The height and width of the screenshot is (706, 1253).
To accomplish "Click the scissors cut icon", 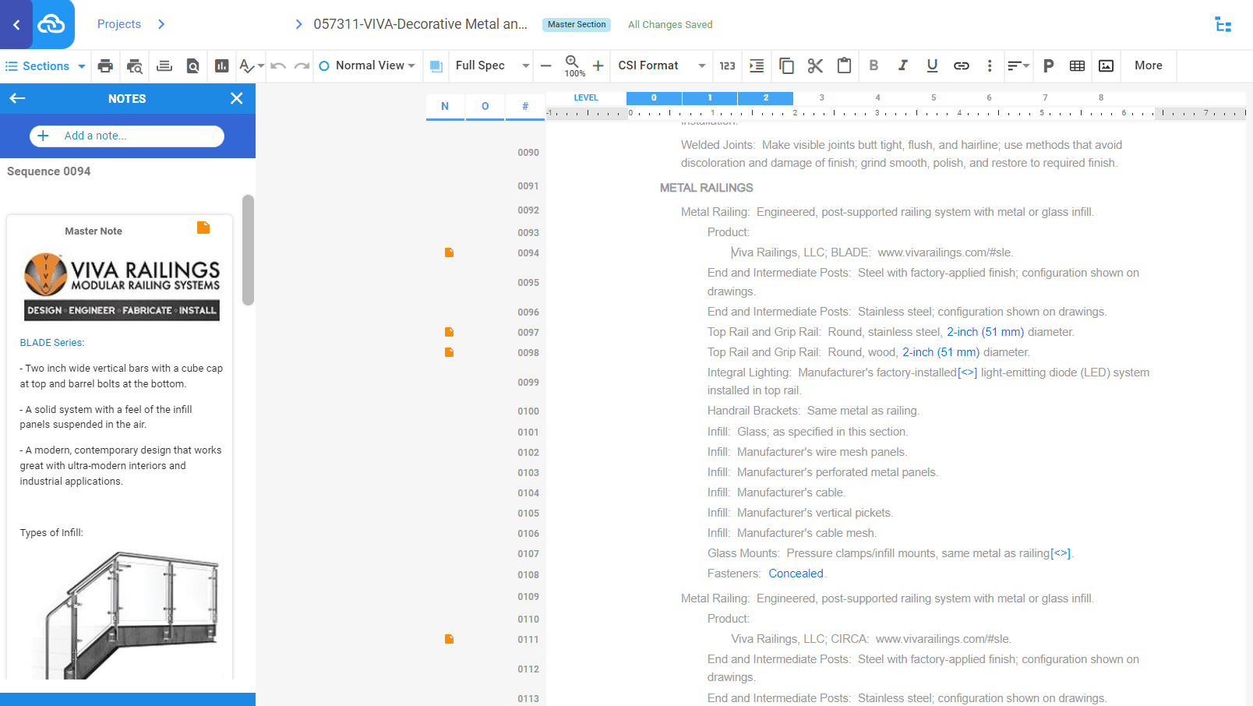I will (x=815, y=66).
